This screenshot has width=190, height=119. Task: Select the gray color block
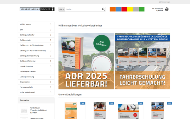(x=136, y=9)
